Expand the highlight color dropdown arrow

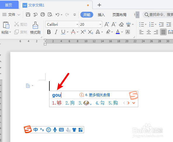click(112, 32)
